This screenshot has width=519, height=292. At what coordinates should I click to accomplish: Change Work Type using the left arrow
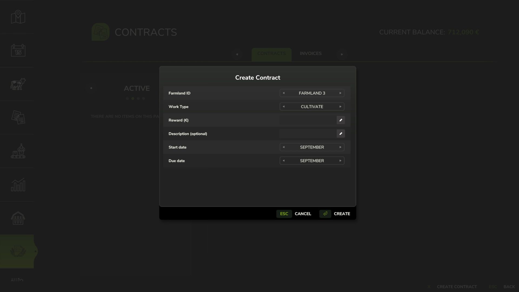tap(283, 107)
